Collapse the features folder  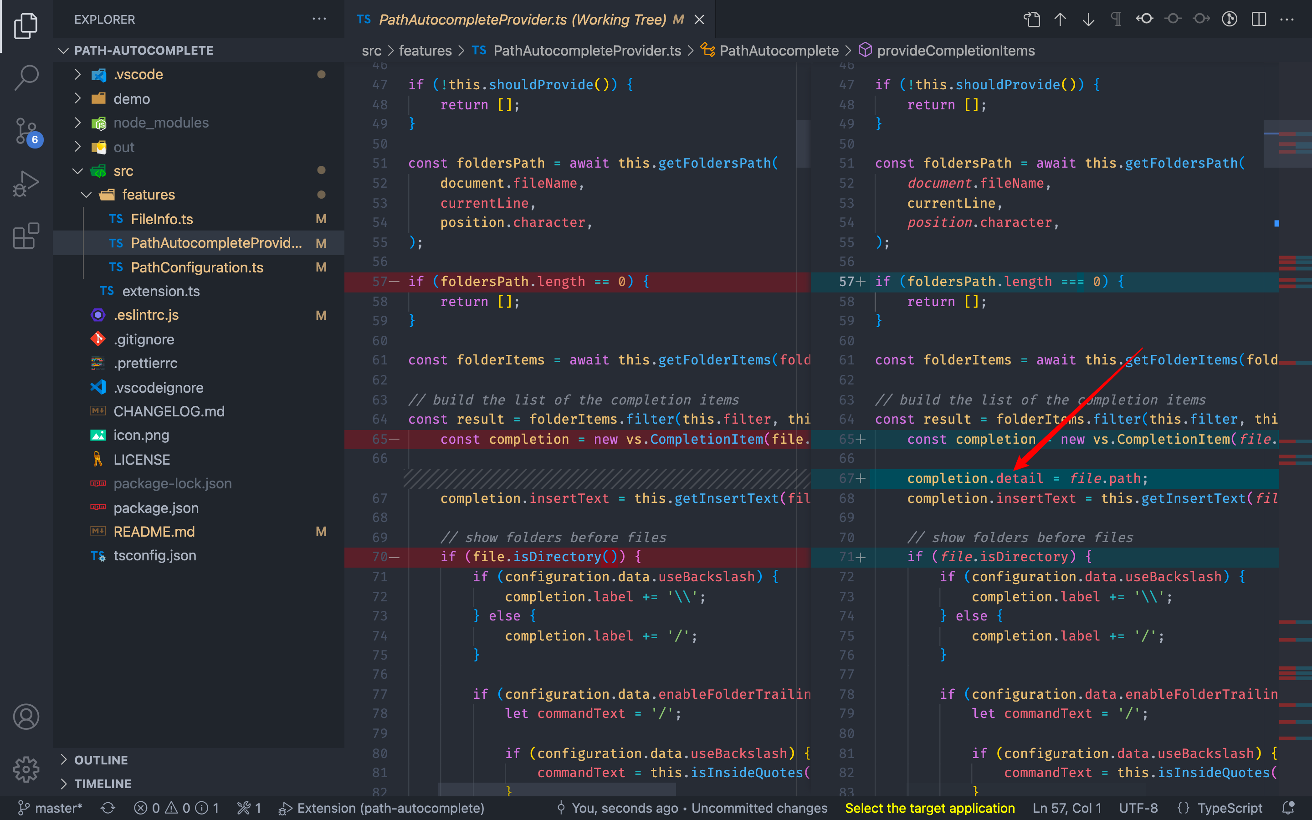[x=148, y=195]
